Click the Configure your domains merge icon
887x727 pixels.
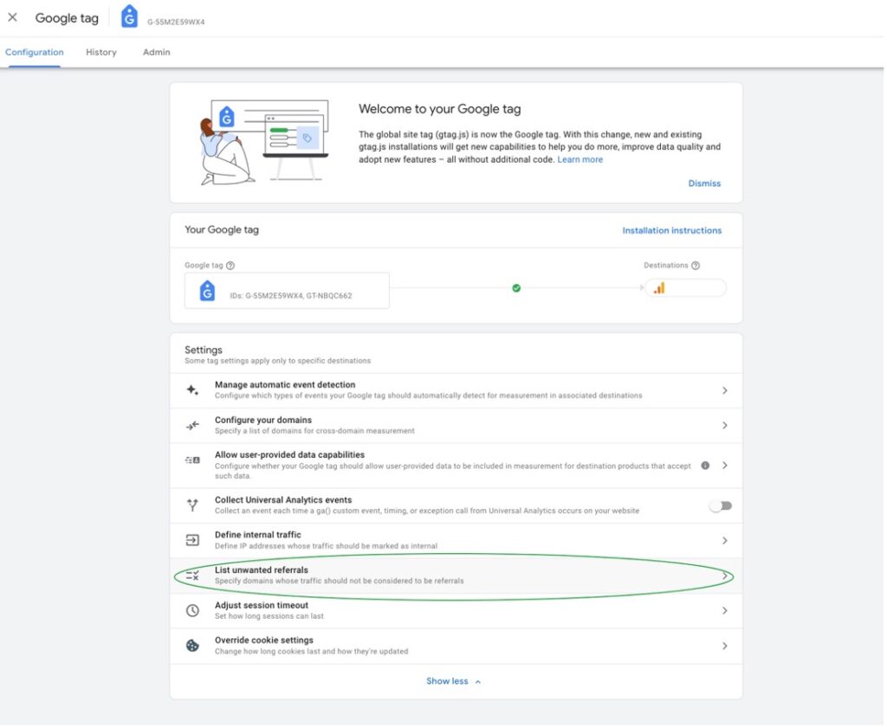[x=192, y=426]
